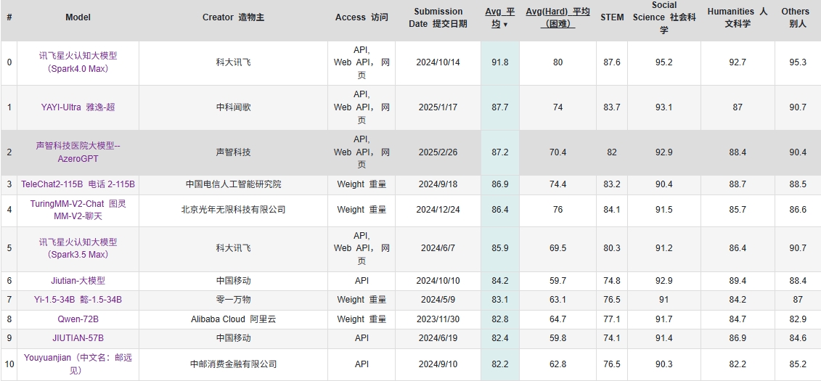Select the 89.4 Humanities score cell
Image resolution: width=821 pixels, height=381 pixels.
(x=738, y=281)
